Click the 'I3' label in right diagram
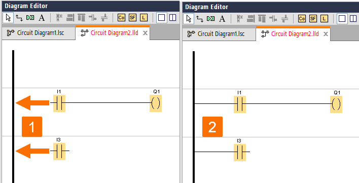Screen dimensions: 359x183 click(x=239, y=141)
